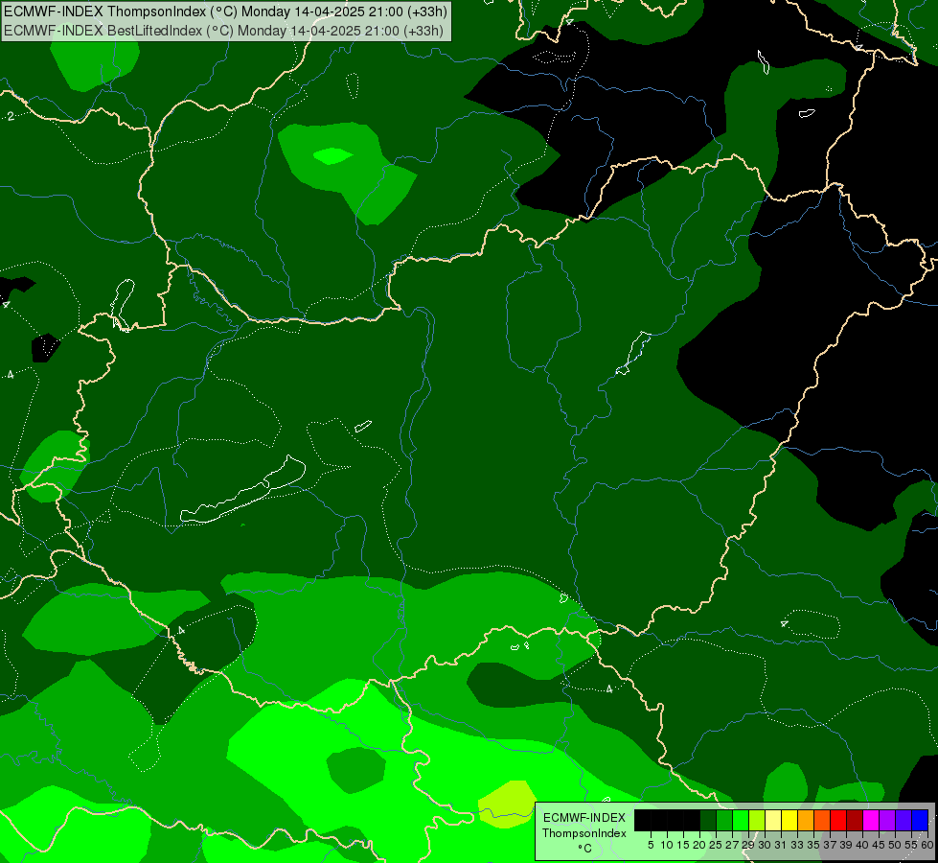The height and width of the screenshot is (863, 938).
Task: Click the legend tick value "33"
Action: click(x=797, y=845)
